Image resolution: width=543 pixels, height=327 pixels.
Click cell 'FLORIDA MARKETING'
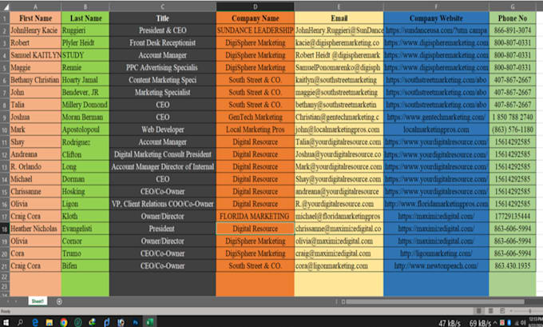(x=256, y=217)
